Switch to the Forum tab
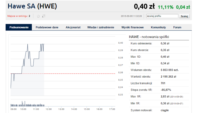The height and width of the screenshot is (113, 201). pyautogui.click(x=177, y=27)
